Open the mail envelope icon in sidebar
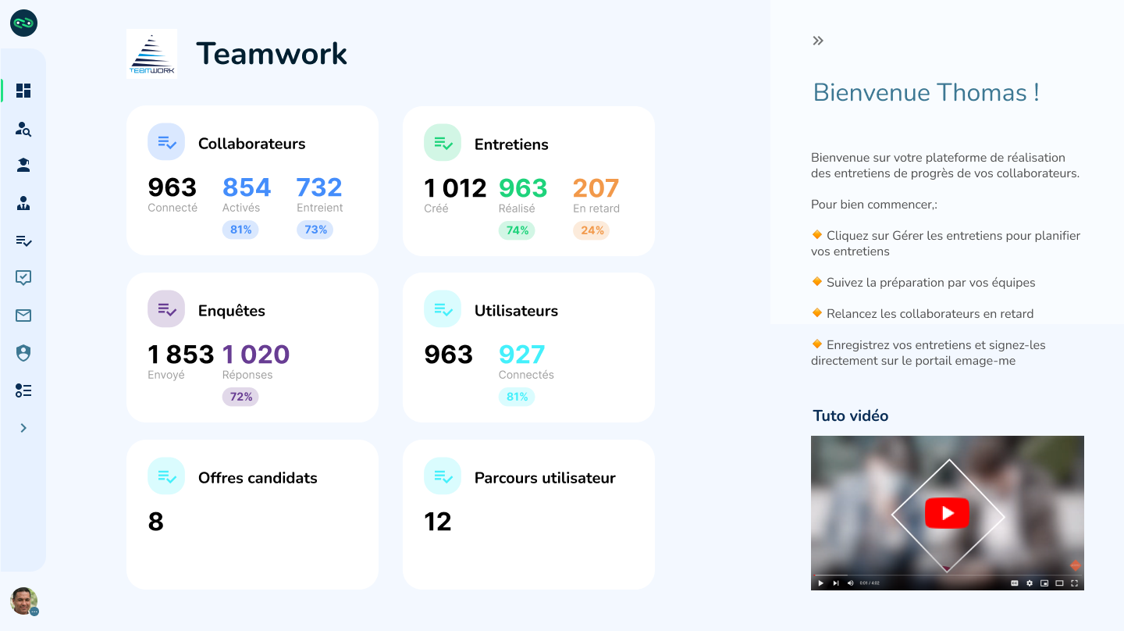Screen dimensions: 1124x631 coord(23,315)
